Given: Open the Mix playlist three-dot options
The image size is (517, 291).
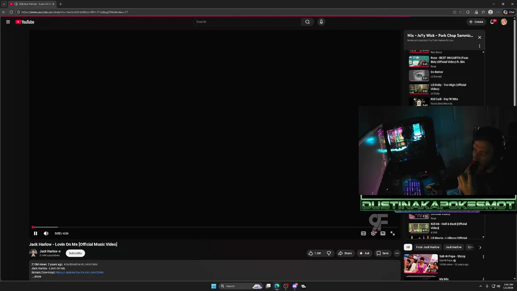Looking at the screenshot, I should coord(479,46).
